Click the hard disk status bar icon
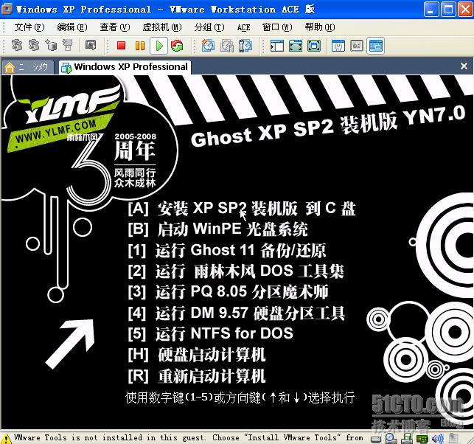 pyautogui.click(x=376, y=438)
